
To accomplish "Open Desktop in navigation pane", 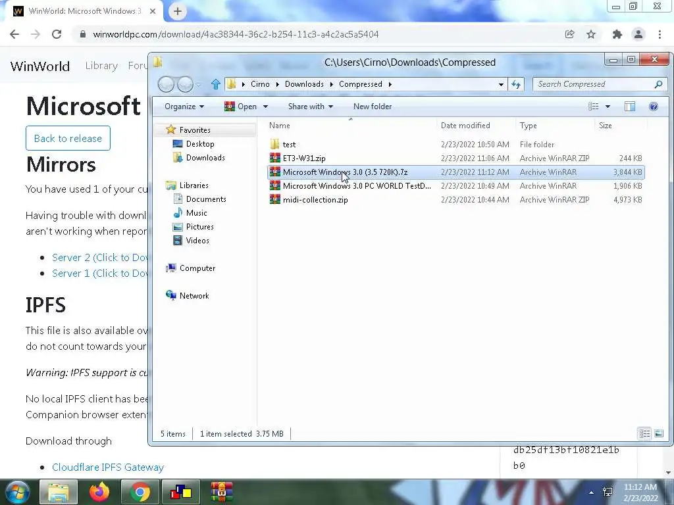I will pyautogui.click(x=200, y=144).
